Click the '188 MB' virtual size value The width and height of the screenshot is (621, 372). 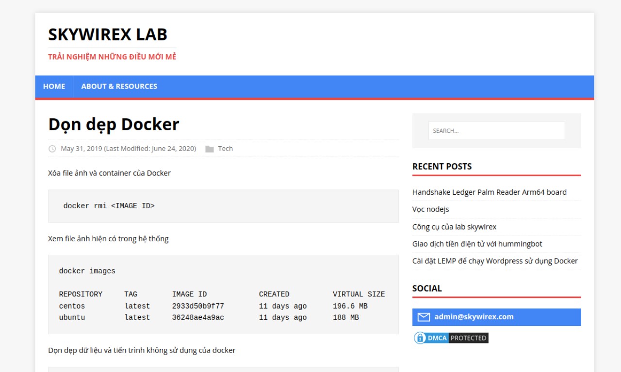(346, 318)
